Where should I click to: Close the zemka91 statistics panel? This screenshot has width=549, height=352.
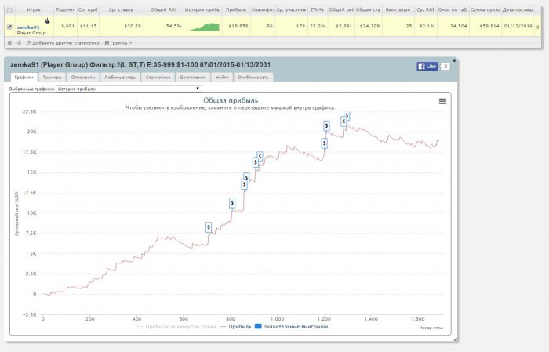454,60
